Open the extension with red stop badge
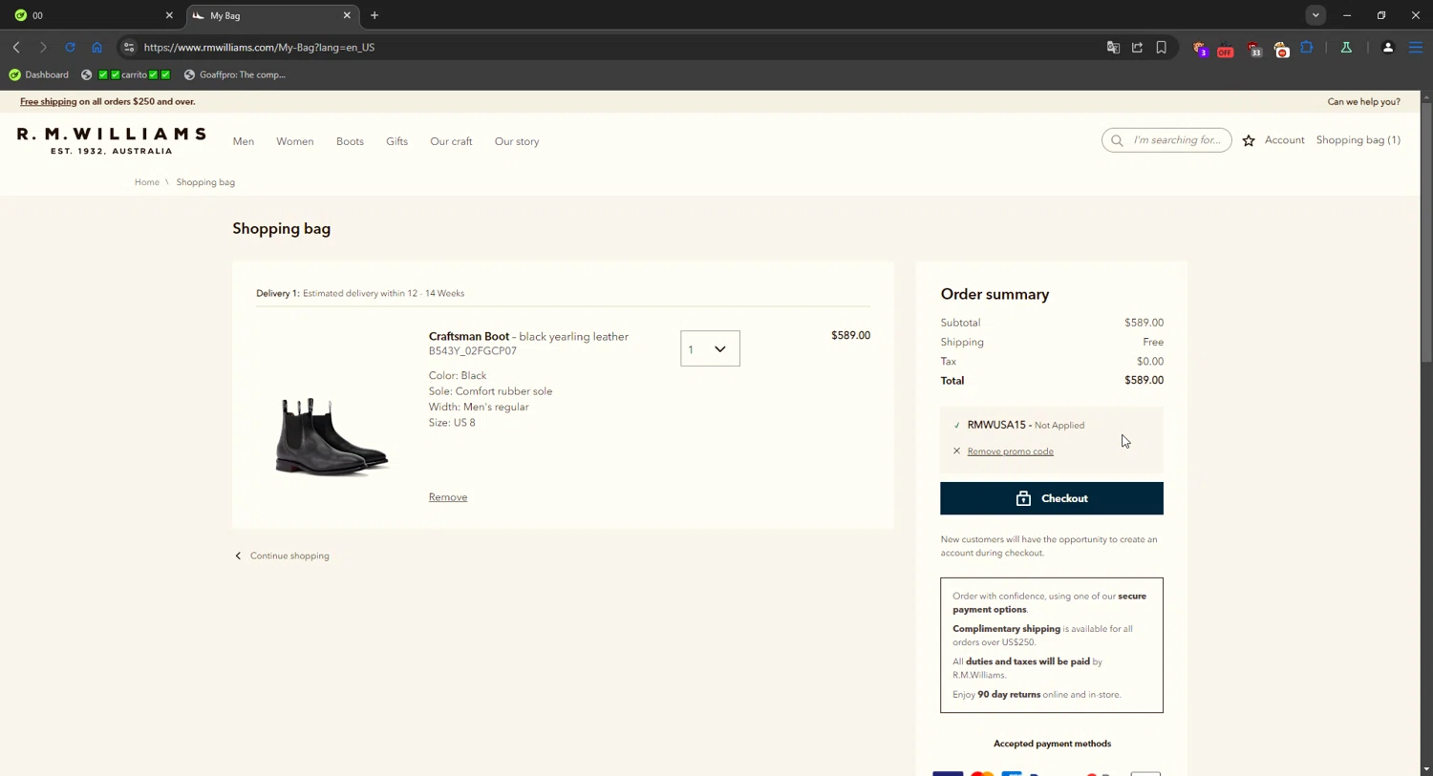1433x776 pixels. (1281, 48)
